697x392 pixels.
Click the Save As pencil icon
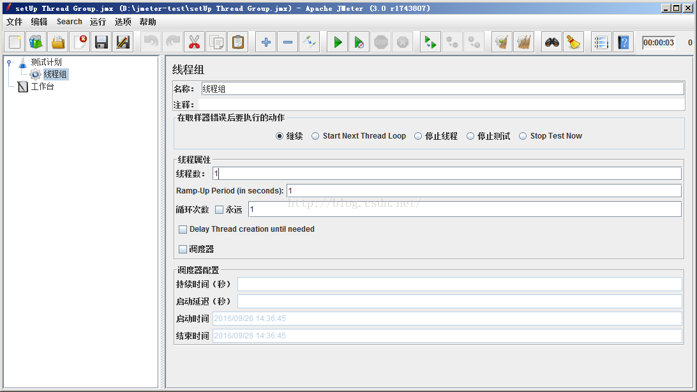(x=123, y=42)
